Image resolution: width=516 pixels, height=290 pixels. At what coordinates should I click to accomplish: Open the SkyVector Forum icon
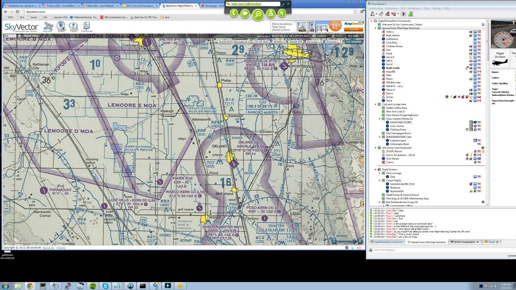73,27
